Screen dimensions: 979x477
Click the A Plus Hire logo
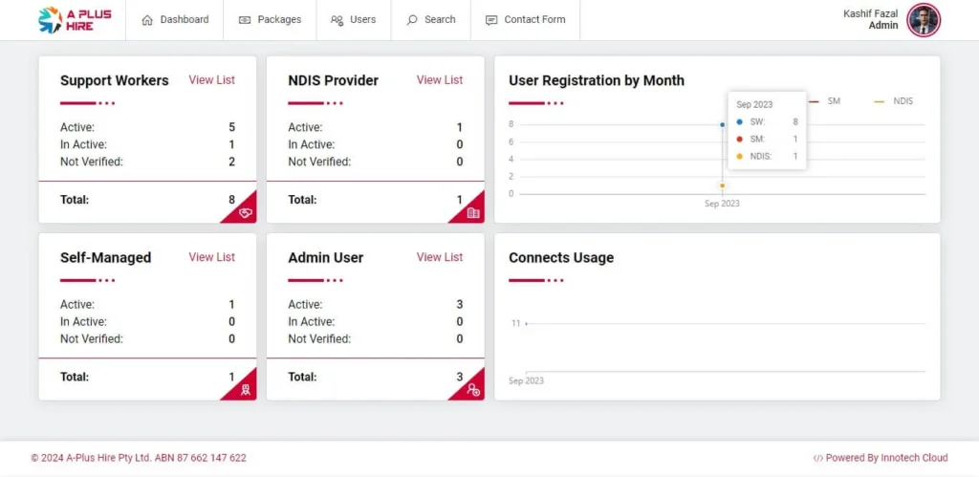coord(75,20)
